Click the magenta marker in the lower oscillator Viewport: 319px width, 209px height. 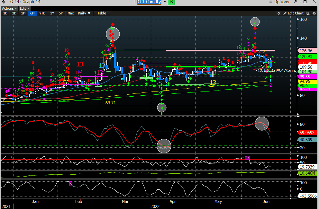tap(71, 183)
